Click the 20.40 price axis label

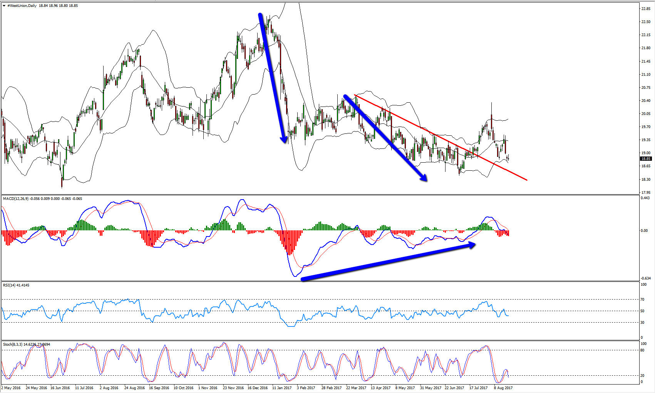pos(646,101)
